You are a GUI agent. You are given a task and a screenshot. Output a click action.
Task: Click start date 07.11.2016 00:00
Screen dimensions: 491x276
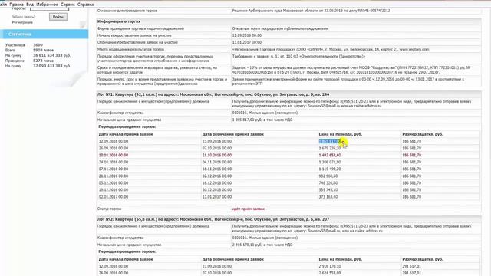pos(114,169)
